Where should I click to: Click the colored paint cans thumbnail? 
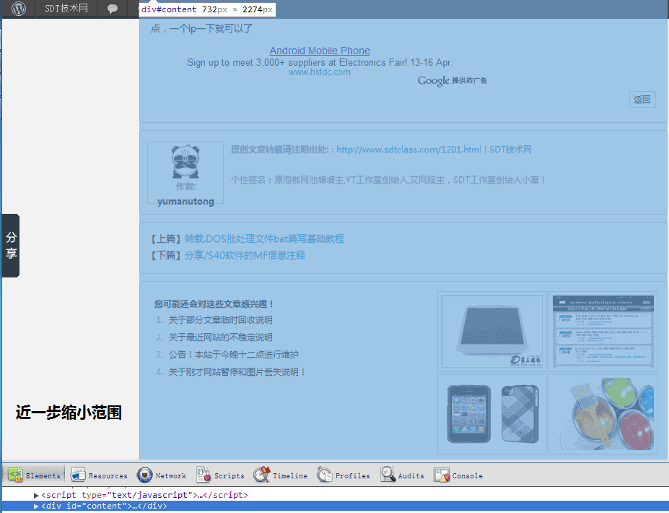(603, 414)
